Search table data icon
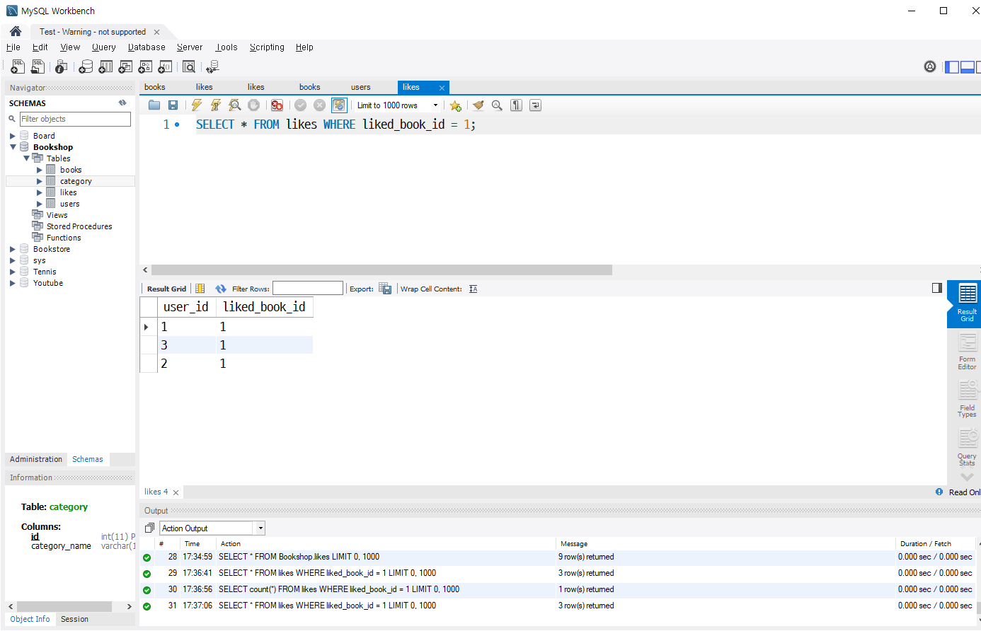The image size is (981, 631). [x=189, y=66]
